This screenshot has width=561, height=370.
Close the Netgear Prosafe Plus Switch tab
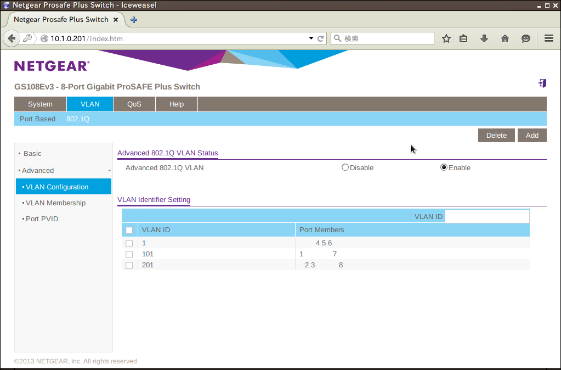point(116,20)
